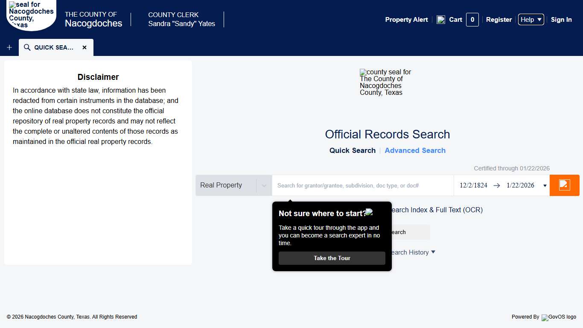The height and width of the screenshot is (328, 583).
Task: Switch to Advanced Search
Action: click(x=415, y=150)
